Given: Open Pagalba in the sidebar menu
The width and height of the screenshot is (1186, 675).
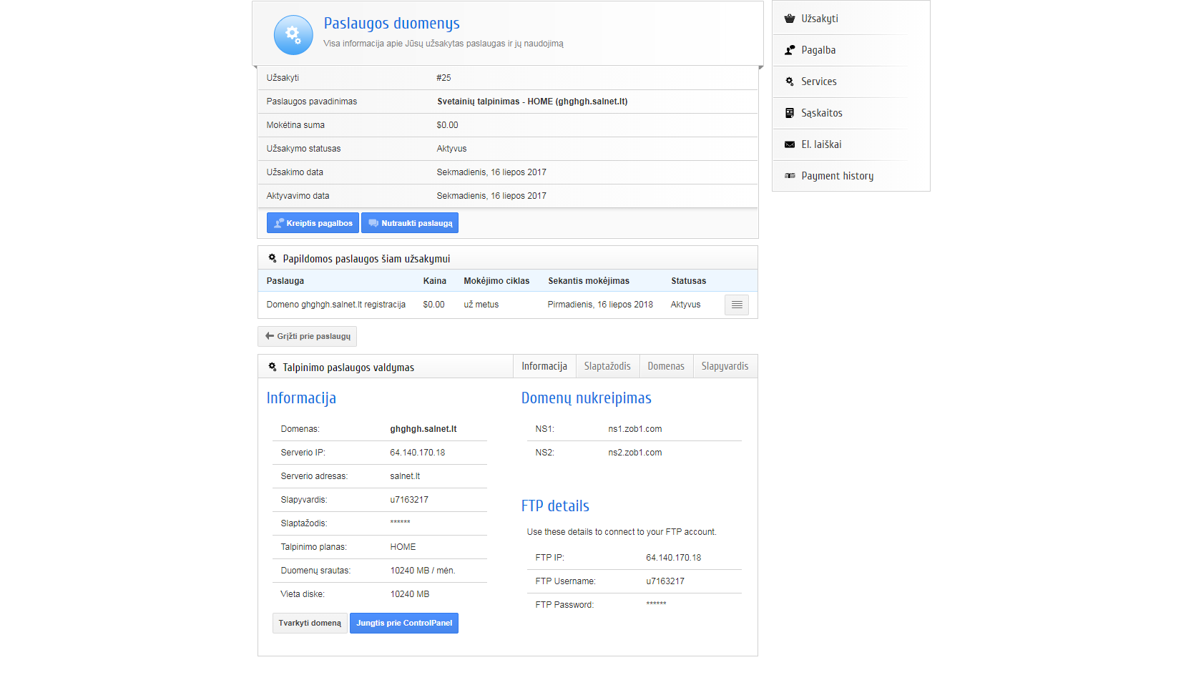Looking at the screenshot, I should pyautogui.click(x=818, y=50).
